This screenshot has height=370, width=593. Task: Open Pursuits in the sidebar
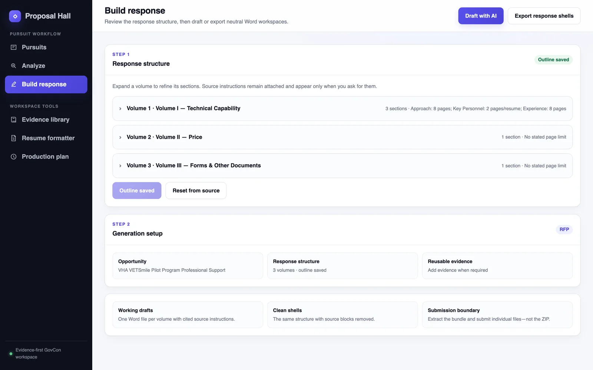click(x=46, y=47)
